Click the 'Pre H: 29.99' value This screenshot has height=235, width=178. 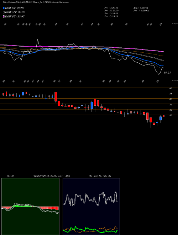click(111, 11)
